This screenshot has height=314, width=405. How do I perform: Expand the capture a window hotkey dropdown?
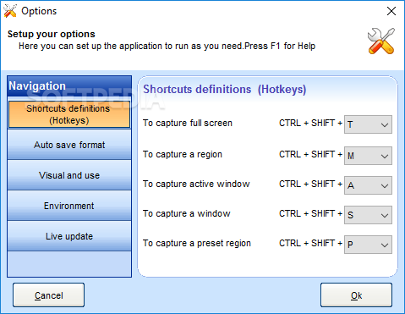pos(368,215)
